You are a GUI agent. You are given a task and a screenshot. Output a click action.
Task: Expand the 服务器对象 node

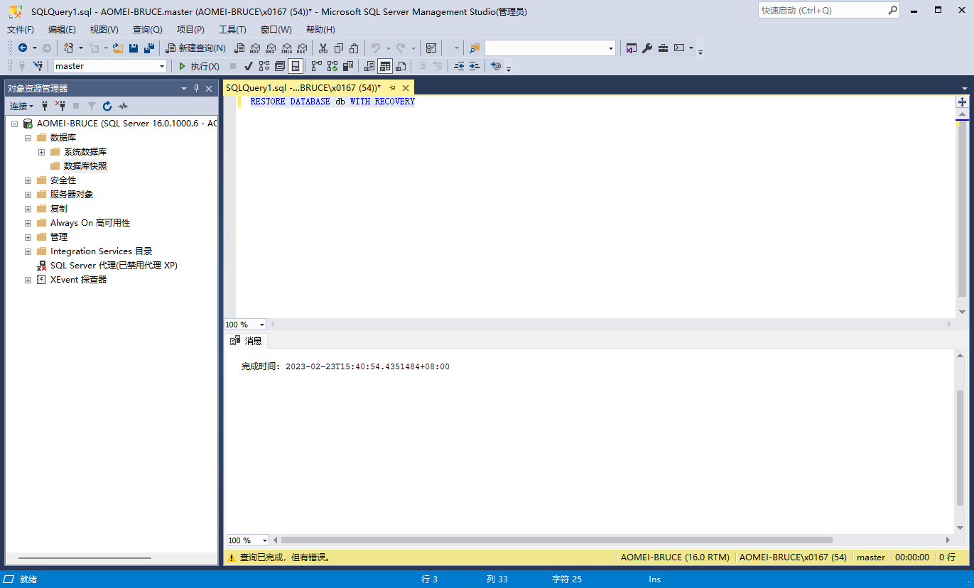pos(28,195)
